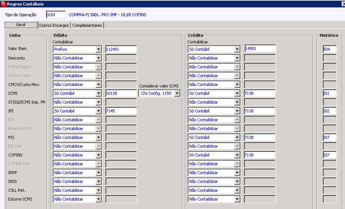Open Crédito dropdown for INSS row

237,181
